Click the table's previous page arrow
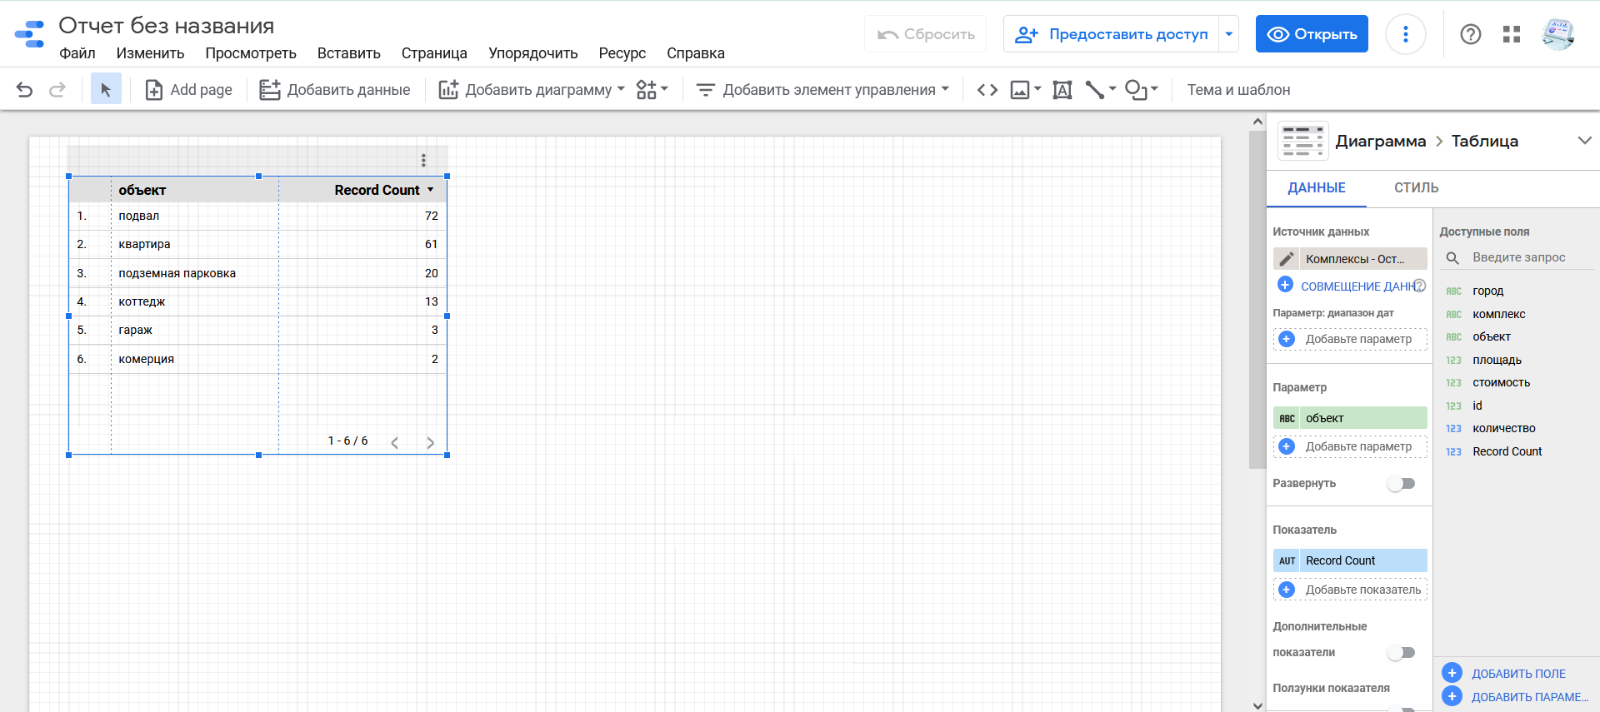The width and height of the screenshot is (1600, 712). point(395,442)
